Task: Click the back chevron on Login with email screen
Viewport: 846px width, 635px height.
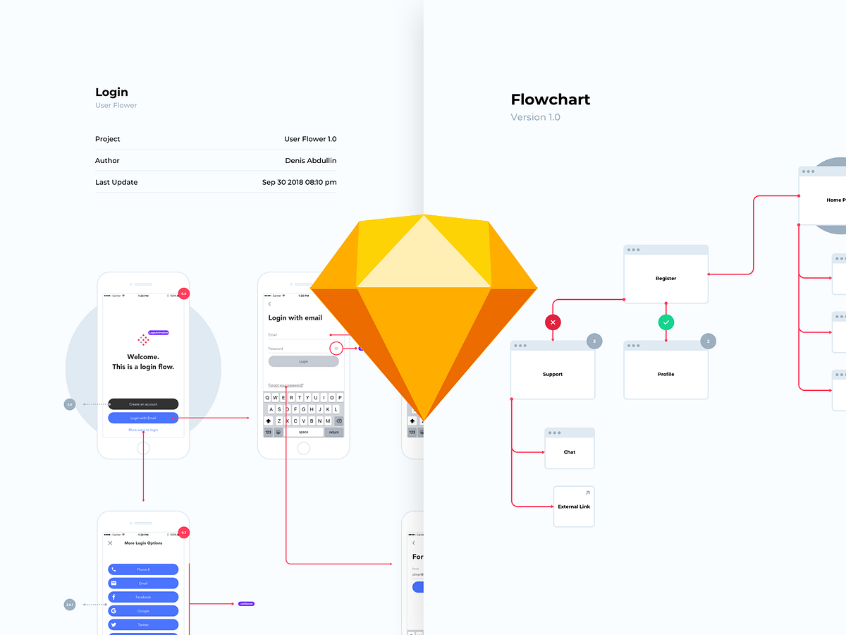Action: click(269, 304)
